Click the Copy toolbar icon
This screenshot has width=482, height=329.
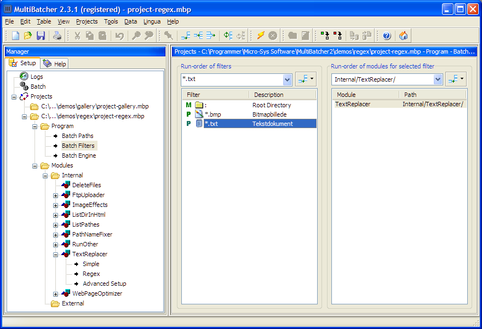(90, 36)
